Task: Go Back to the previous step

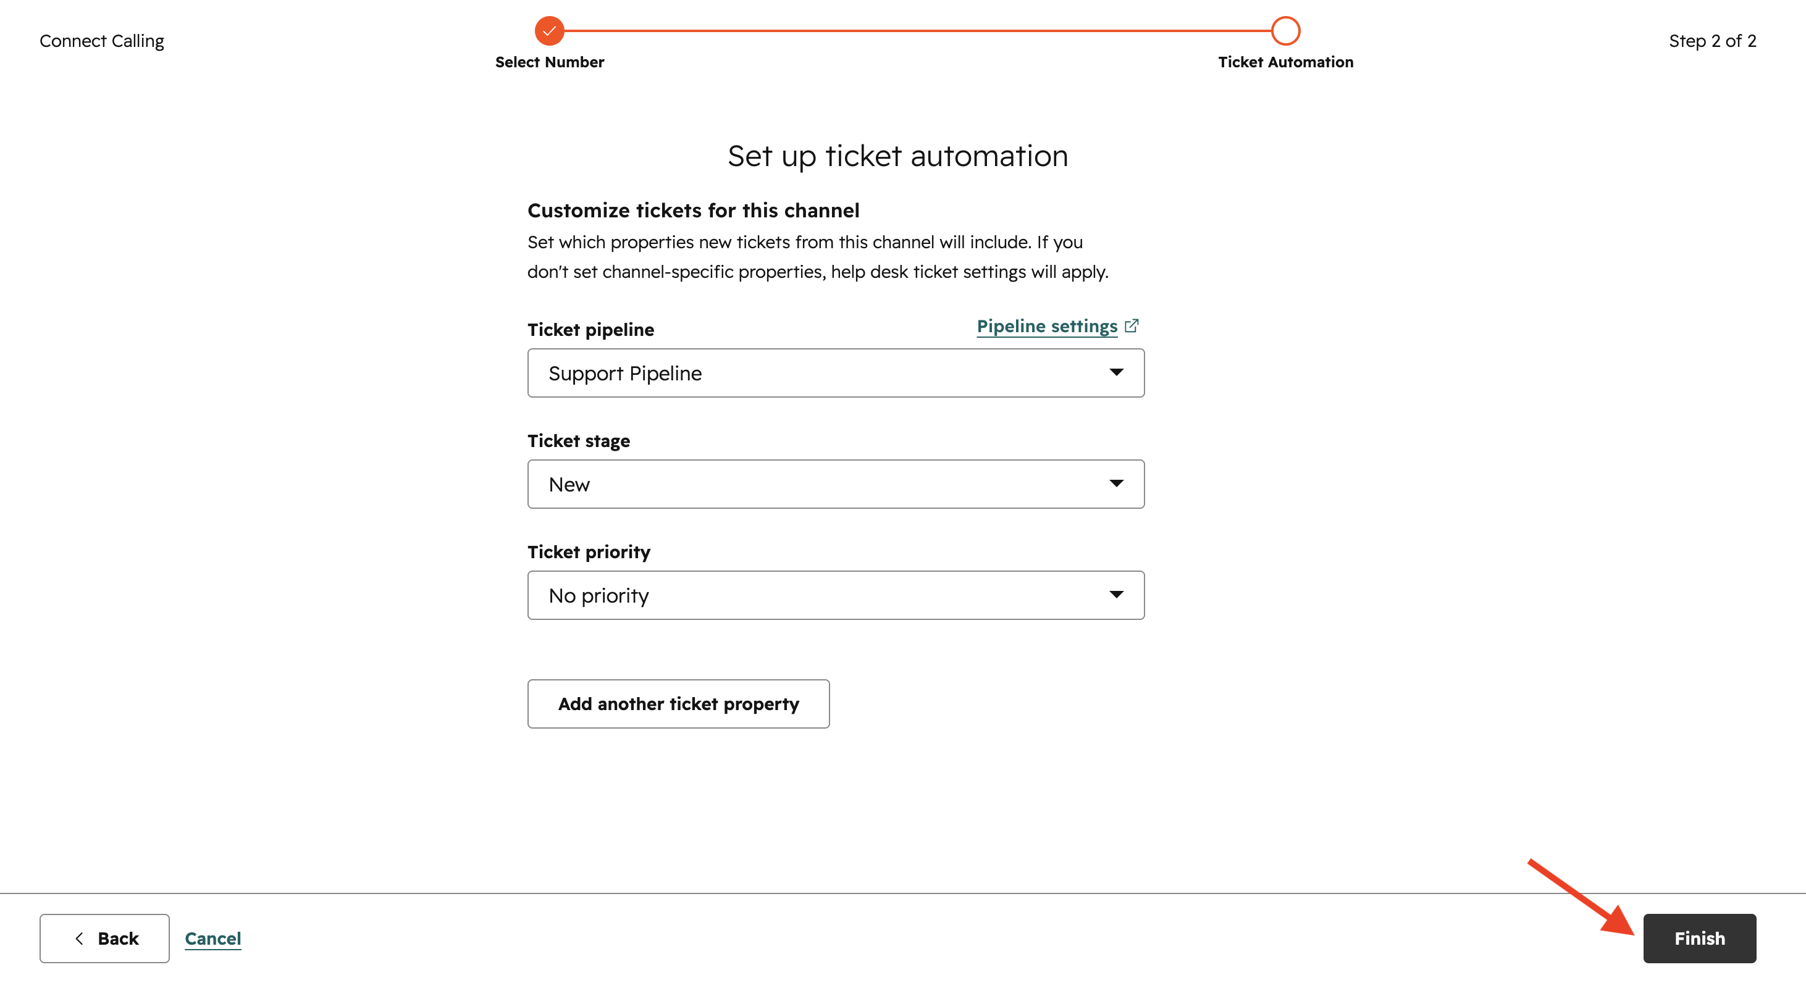Action: pos(104,938)
